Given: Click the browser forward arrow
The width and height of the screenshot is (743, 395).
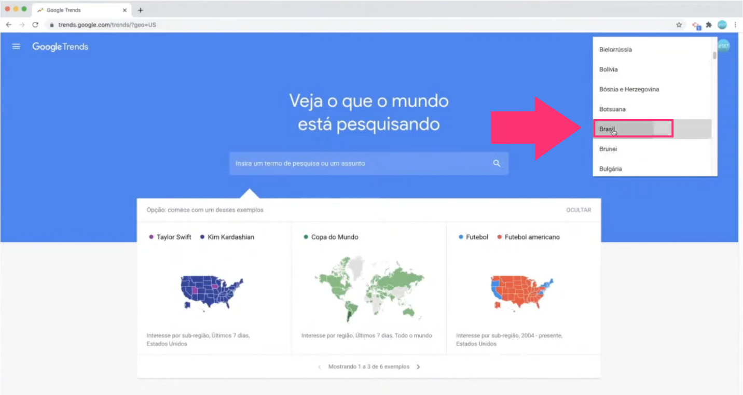Looking at the screenshot, I should click(22, 24).
